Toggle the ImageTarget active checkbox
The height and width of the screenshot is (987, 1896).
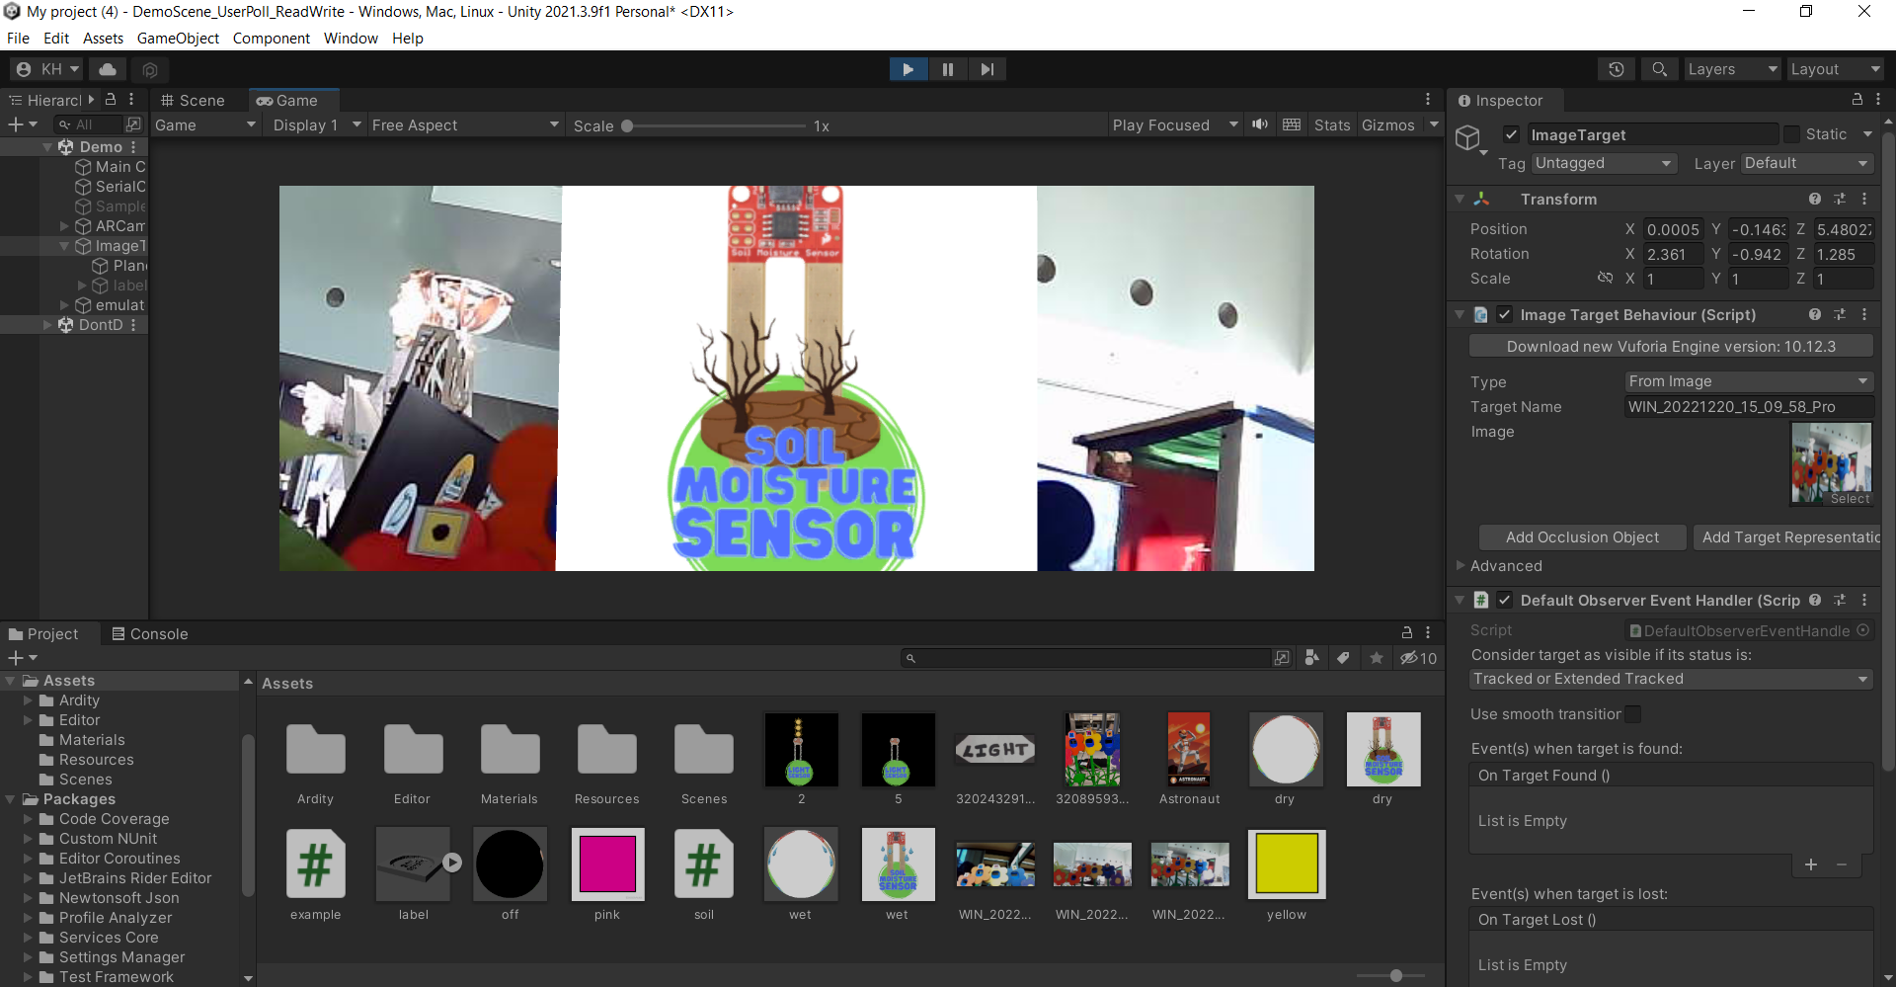click(x=1511, y=134)
